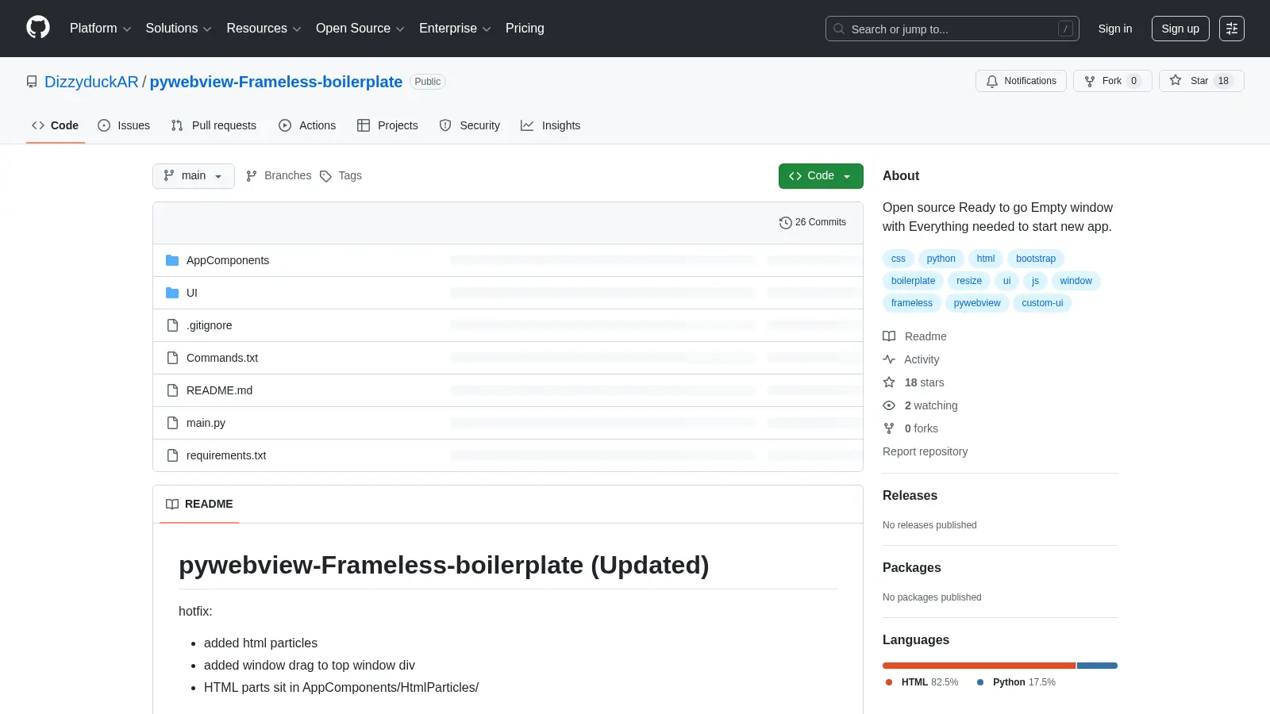
Task: Click the Python segment of language bar
Action: (x=1097, y=666)
